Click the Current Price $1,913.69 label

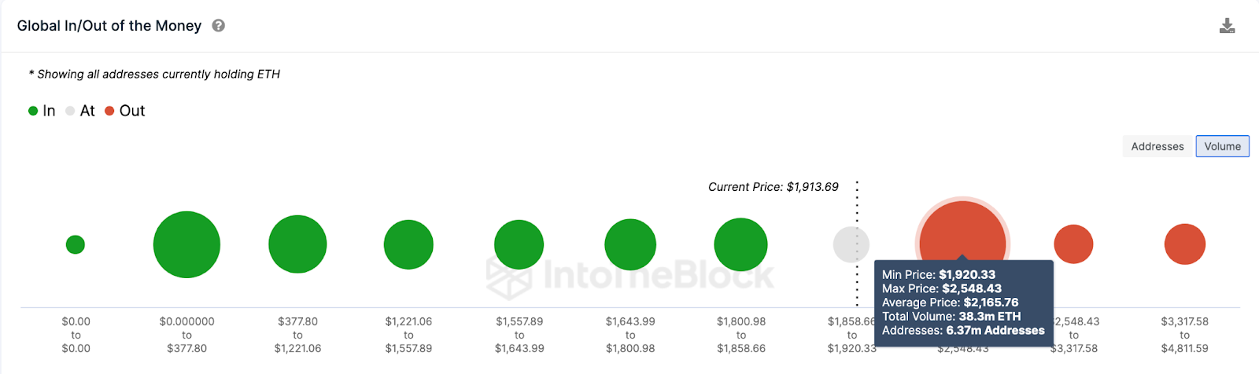coord(773,187)
